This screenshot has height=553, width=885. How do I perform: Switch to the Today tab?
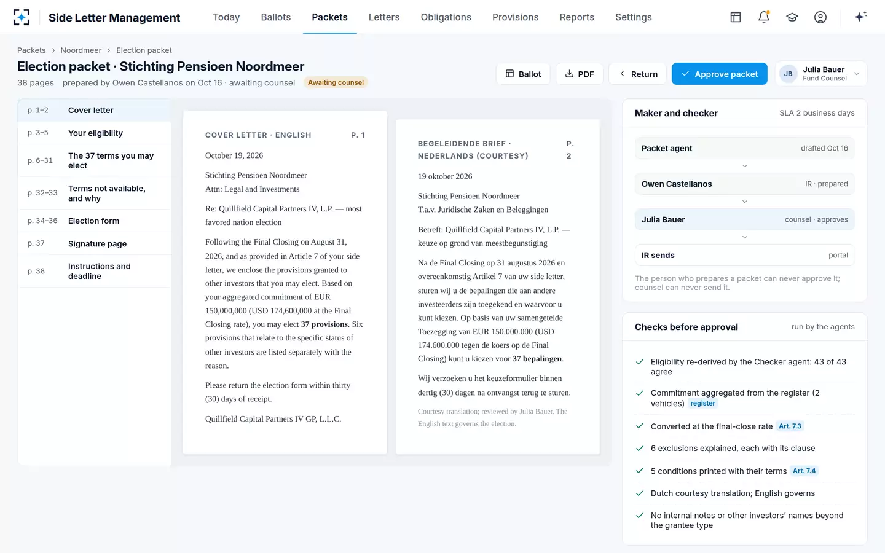[x=226, y=17]
